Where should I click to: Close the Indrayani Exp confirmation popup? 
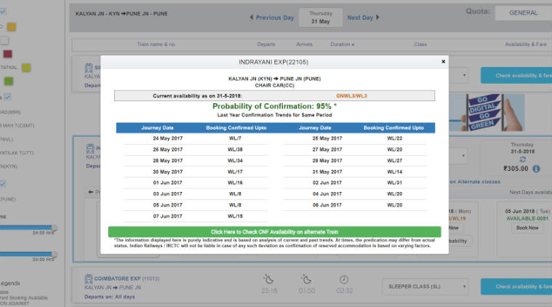[x=443, y=62]
